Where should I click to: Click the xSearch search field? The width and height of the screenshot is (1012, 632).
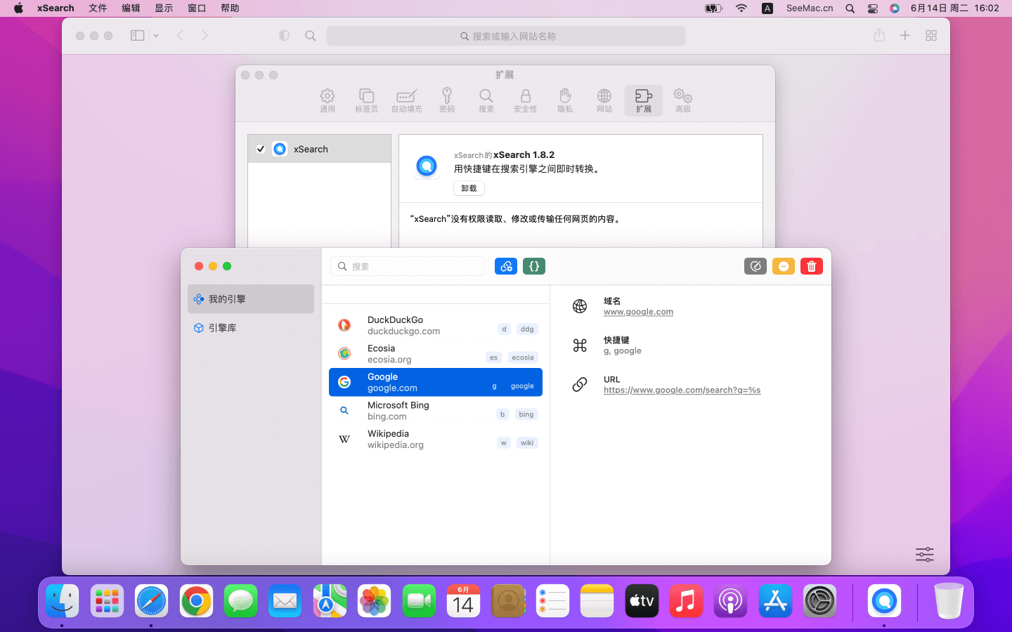[408, 266]
